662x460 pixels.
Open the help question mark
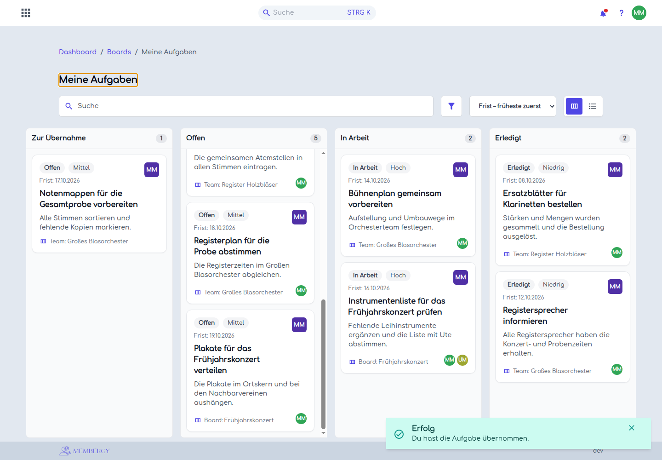[x=621, y=13]
